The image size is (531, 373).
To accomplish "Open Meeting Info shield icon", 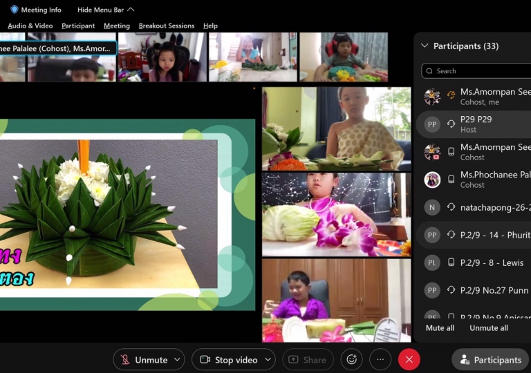I will (15, 10).
